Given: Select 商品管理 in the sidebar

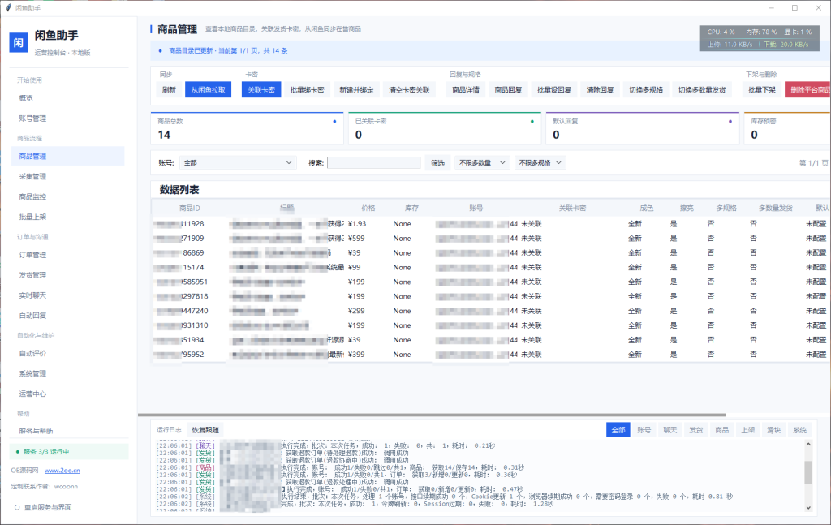Looking at the screenshot, I should [68, 157].
